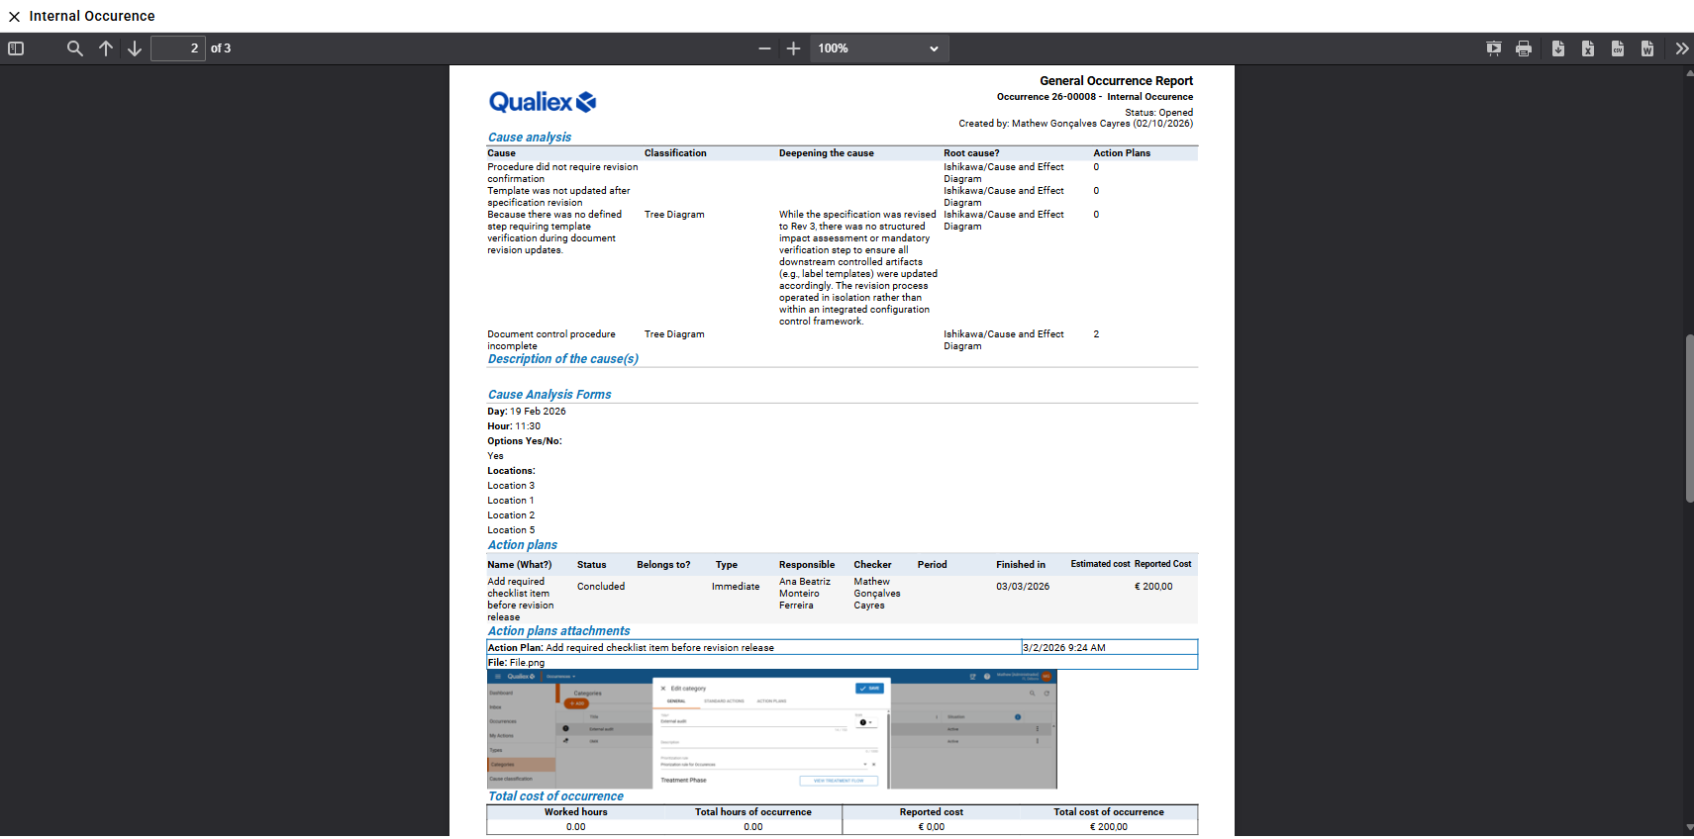Export the report to Word
This screenshot has width=1694, height=839.
[1646, 48]
